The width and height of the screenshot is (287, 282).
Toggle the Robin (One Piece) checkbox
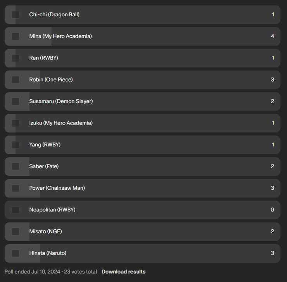point(16,80)
